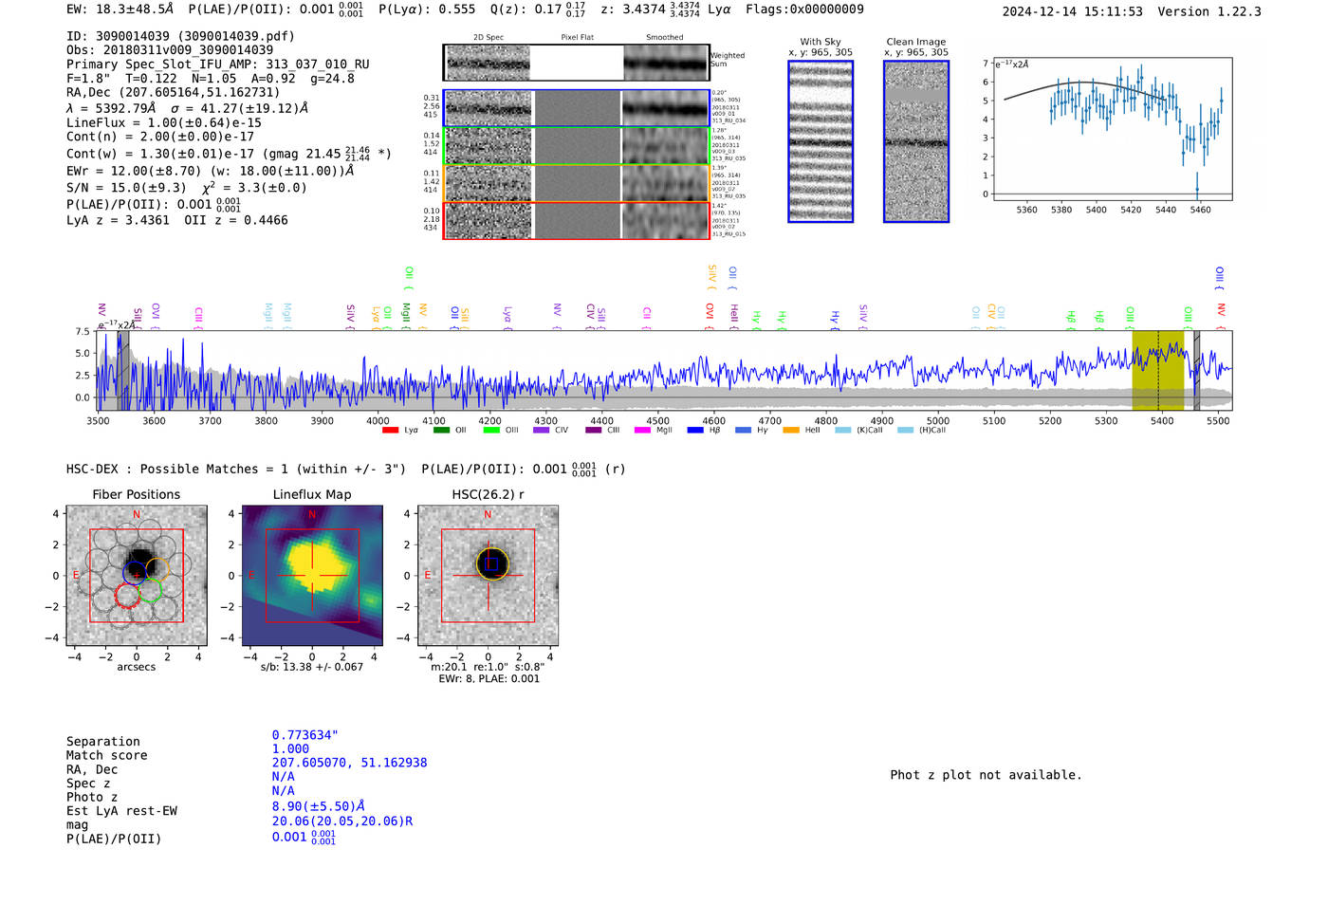Click the red E marker in Fiber Positions
Screen dimensions: 1328x904
(x=77, y=575)
